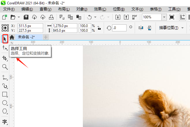Screen dimensions: 190x127
Task: Select the Artistic Media tool
Action: tap(5, 86)
